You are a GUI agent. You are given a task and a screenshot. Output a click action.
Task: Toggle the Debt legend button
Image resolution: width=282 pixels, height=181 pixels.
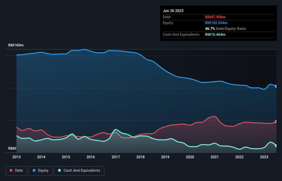click(x=16, y=171)
